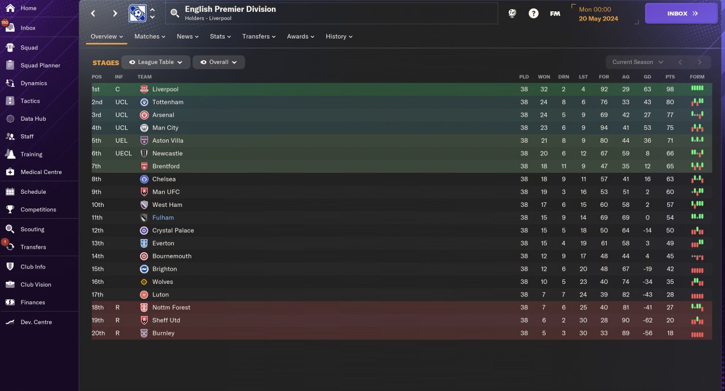Click the Medical Centre sidebar icon
This screenshot has width=725, height=391.
coord(10,172)
